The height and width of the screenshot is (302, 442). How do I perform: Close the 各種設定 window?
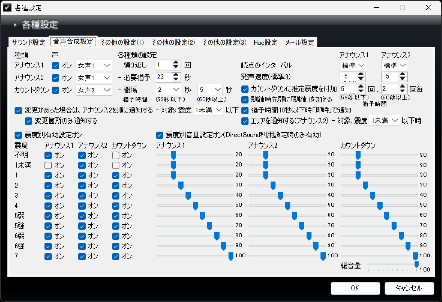428,7
